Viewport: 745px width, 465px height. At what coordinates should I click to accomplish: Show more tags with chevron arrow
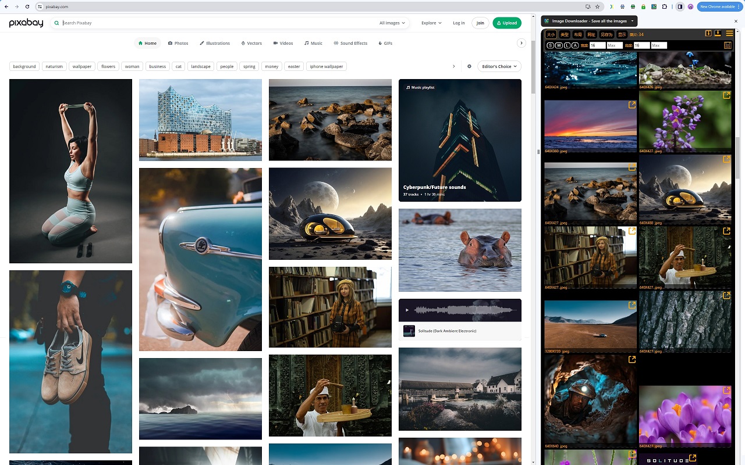[x=454, y=66]
